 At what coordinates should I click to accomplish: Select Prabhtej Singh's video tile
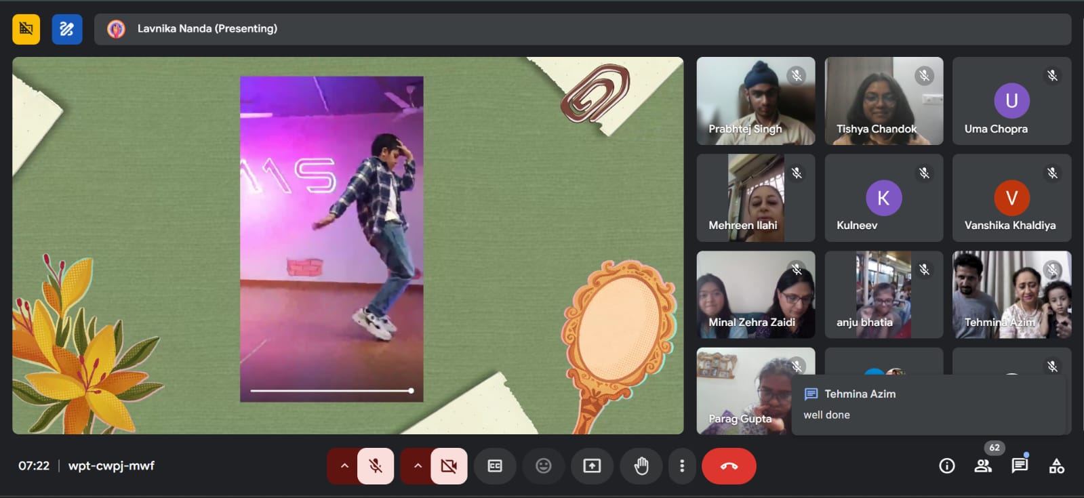(x=756, y=101)
